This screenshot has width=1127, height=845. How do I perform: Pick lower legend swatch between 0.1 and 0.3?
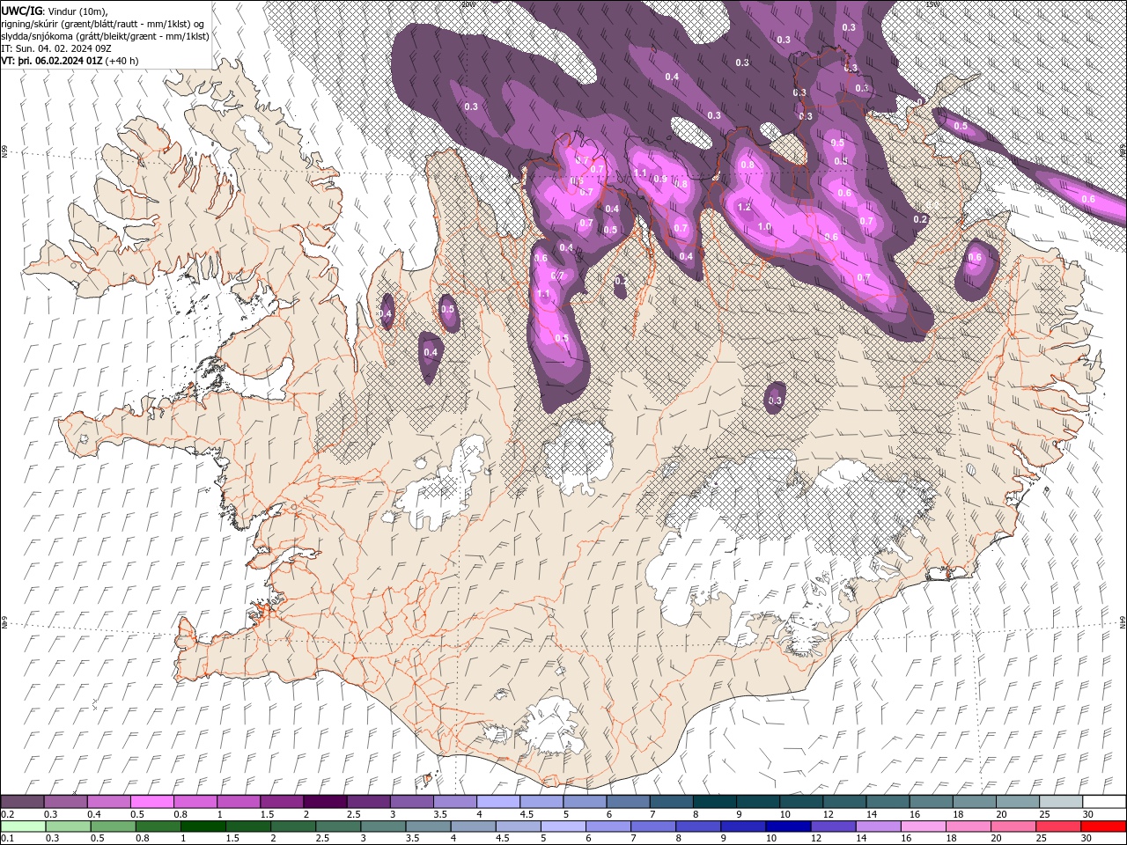coord(23,827)
